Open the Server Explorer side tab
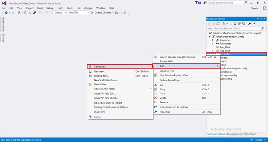The width and height of the screenshot is (268, 142). [3, 24]
